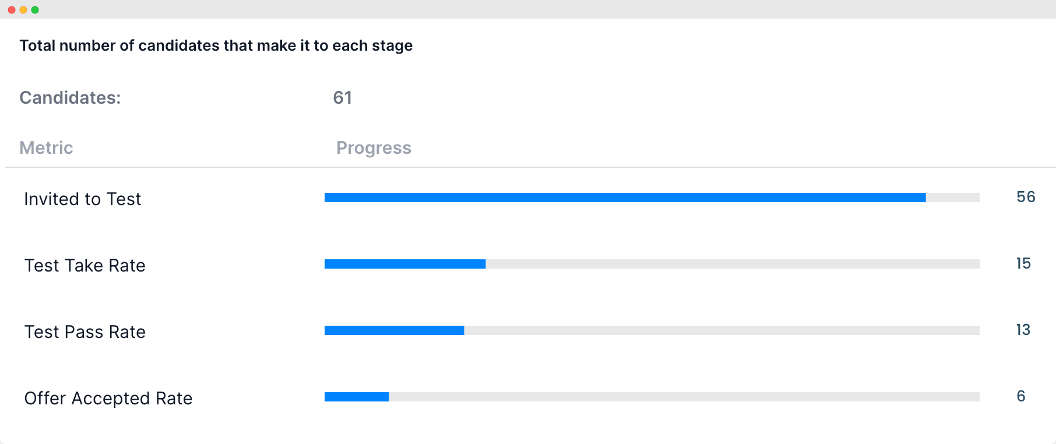Click the Test Take Rate progress bar
This screenshot has width=1056, height=444.
click(652, 264)
